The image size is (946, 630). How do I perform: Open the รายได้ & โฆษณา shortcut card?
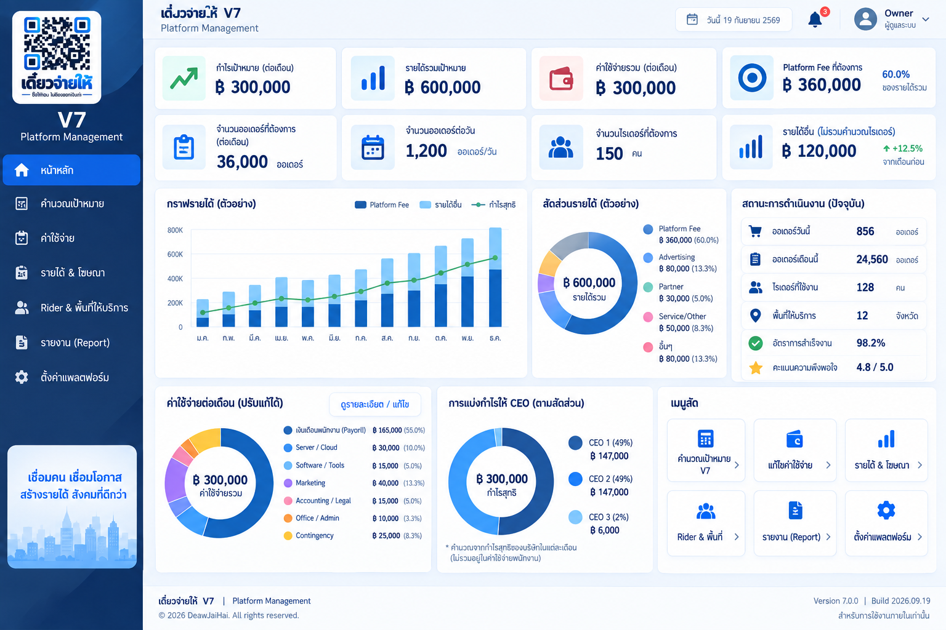(x=886, y=450)
